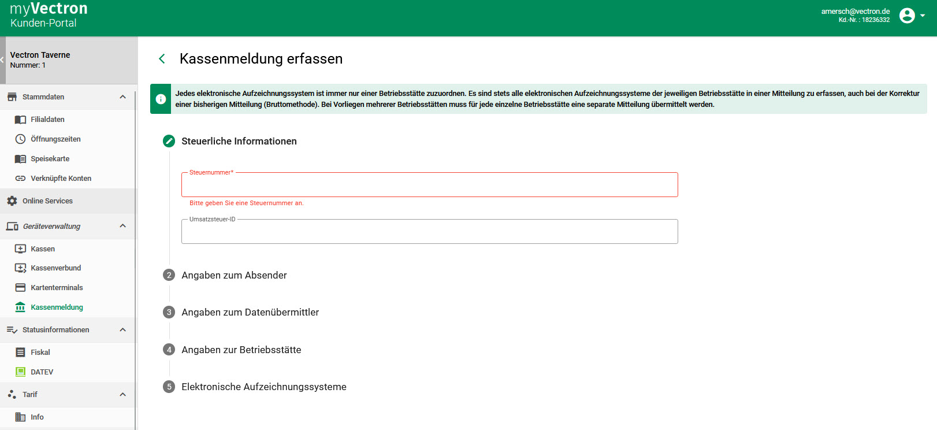Open step Elektronische Aufzeichnungssysteme
937x430 pixels.
[x=264, y=387]
